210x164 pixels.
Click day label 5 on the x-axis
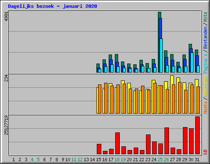[38, 159]
